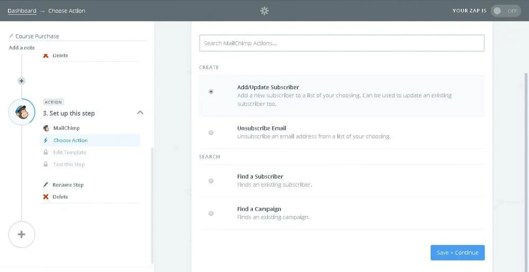The image size is (529, 272).
Task: Open the Edit Template step item
Action: click(x=70, y=153)
